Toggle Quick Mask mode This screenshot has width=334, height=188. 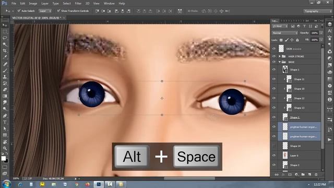point(5,167)
